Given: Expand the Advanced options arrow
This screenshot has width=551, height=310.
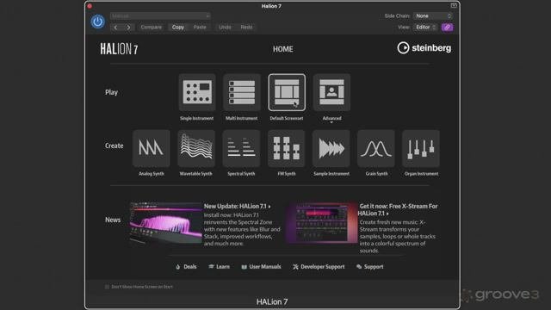Looking at the screenshot, I should 331,122.
